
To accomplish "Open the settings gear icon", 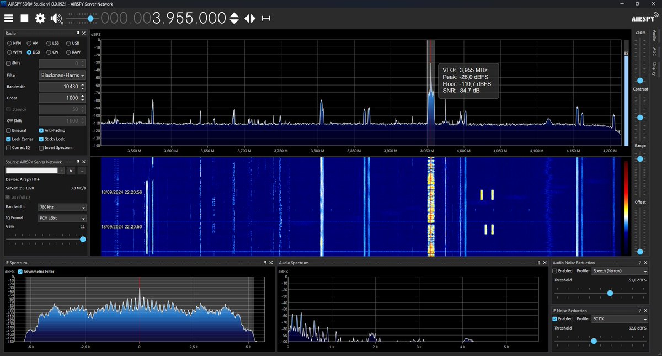I will pos(39,18).
